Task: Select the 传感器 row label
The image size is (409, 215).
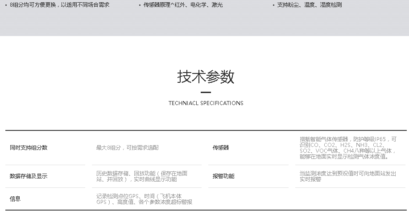Action: 220,148
